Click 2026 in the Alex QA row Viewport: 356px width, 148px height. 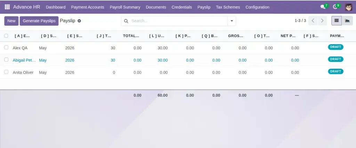click(70, 48)
